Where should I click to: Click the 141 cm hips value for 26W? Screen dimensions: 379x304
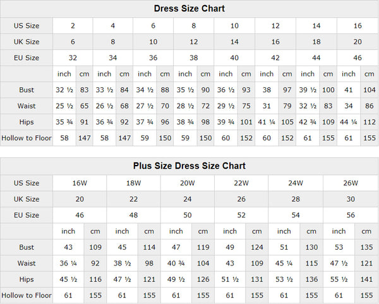click(366, 279)
